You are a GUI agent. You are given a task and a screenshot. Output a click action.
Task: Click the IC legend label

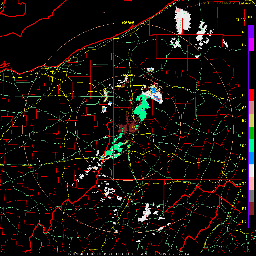coord(244,184)
